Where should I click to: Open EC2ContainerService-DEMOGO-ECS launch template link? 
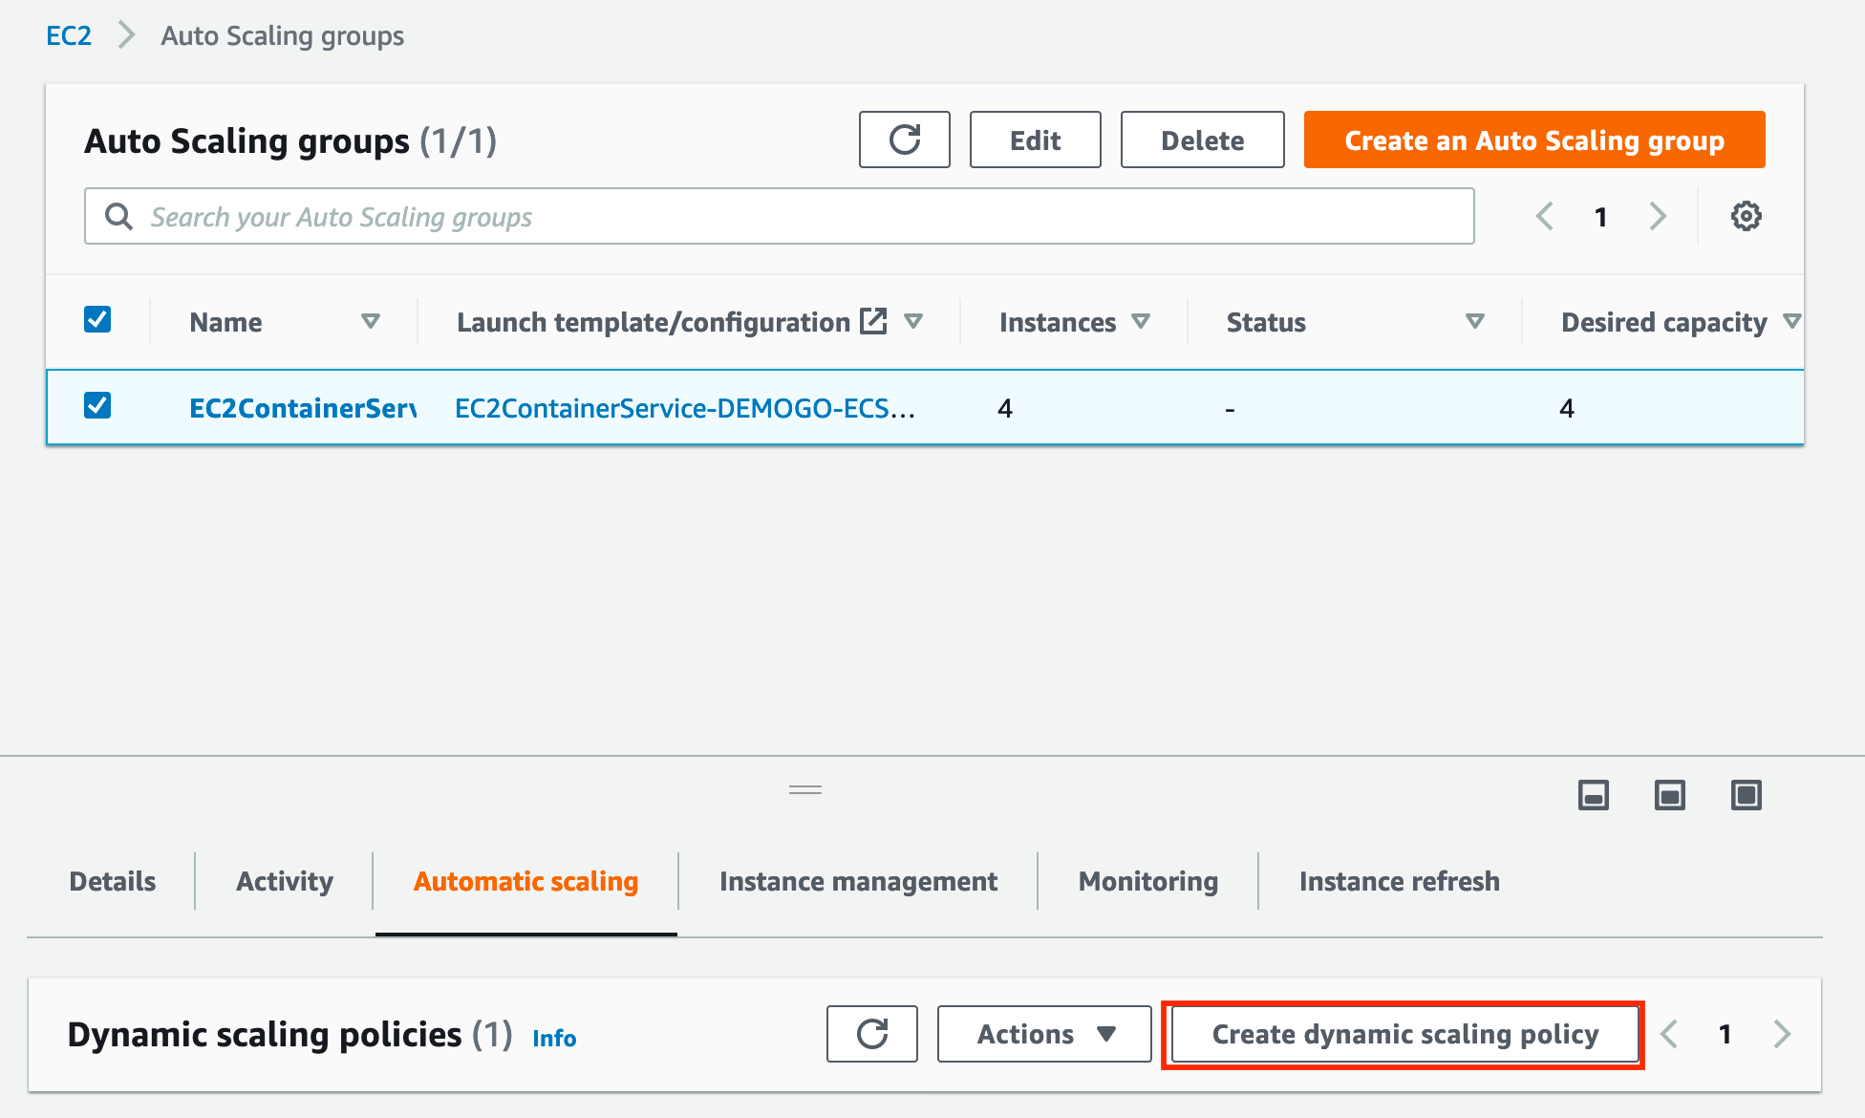[685, 408]
